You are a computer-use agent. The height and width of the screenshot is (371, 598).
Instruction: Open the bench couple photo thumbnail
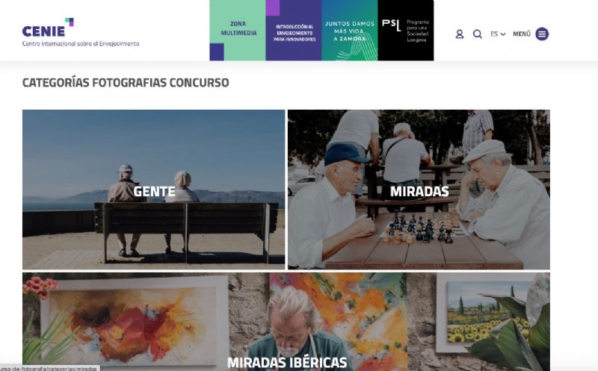click(x=154, y=190)
